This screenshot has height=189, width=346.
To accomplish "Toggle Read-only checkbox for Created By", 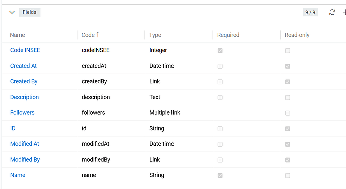I will click(x=287, y=82).
